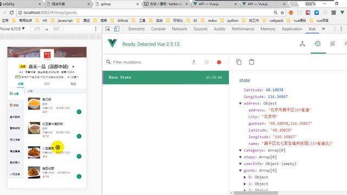
Task: Click the inspect element picker icon
Action: pos(108,29)
